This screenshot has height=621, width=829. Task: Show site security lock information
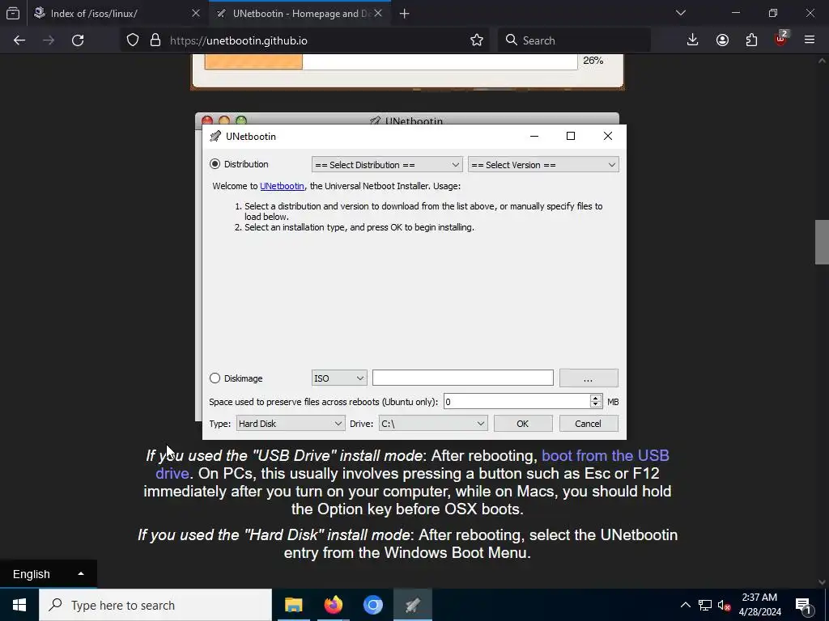coord(155,40)
